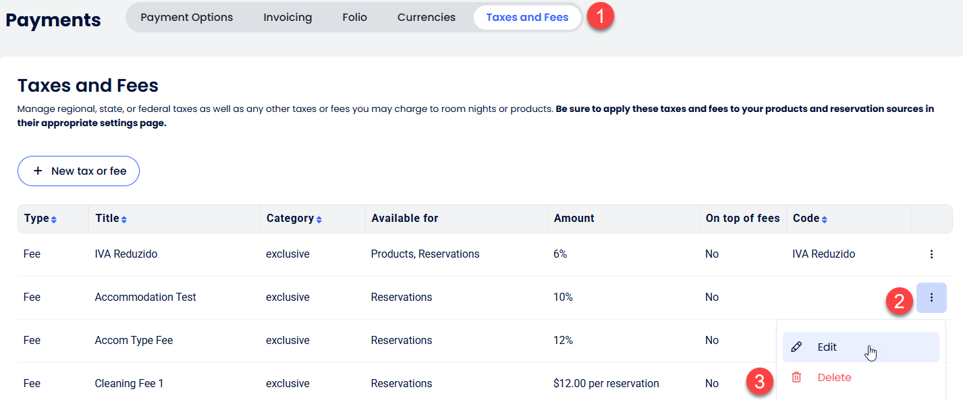Open three-dot menu for IVA Reduzido row
The width and height of the screenshot is (963, 400).
tap(931, 254)
